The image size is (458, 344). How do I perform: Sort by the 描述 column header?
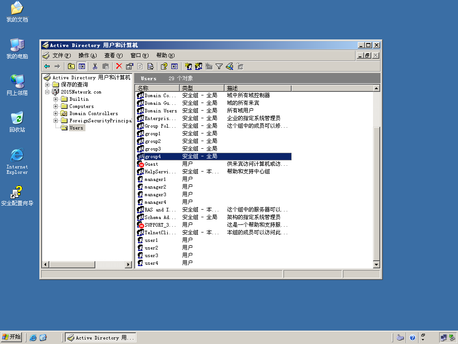(258, 88)
